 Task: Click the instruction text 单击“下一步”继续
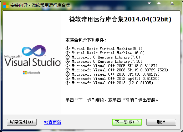[85, 100]
